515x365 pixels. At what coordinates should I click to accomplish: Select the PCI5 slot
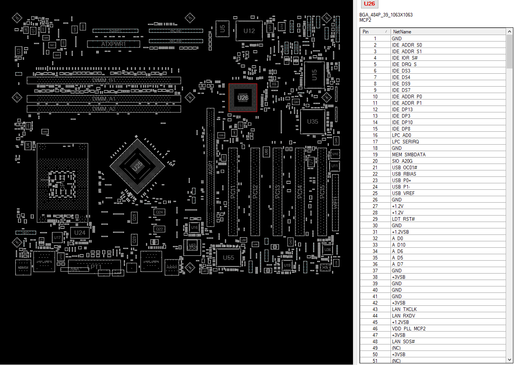322,192
